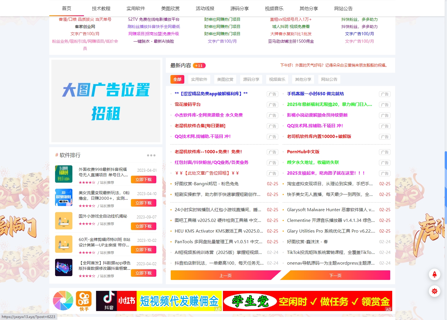
Task: Open 实用软件 in the top nav
Action: click(x=136, y=8)
